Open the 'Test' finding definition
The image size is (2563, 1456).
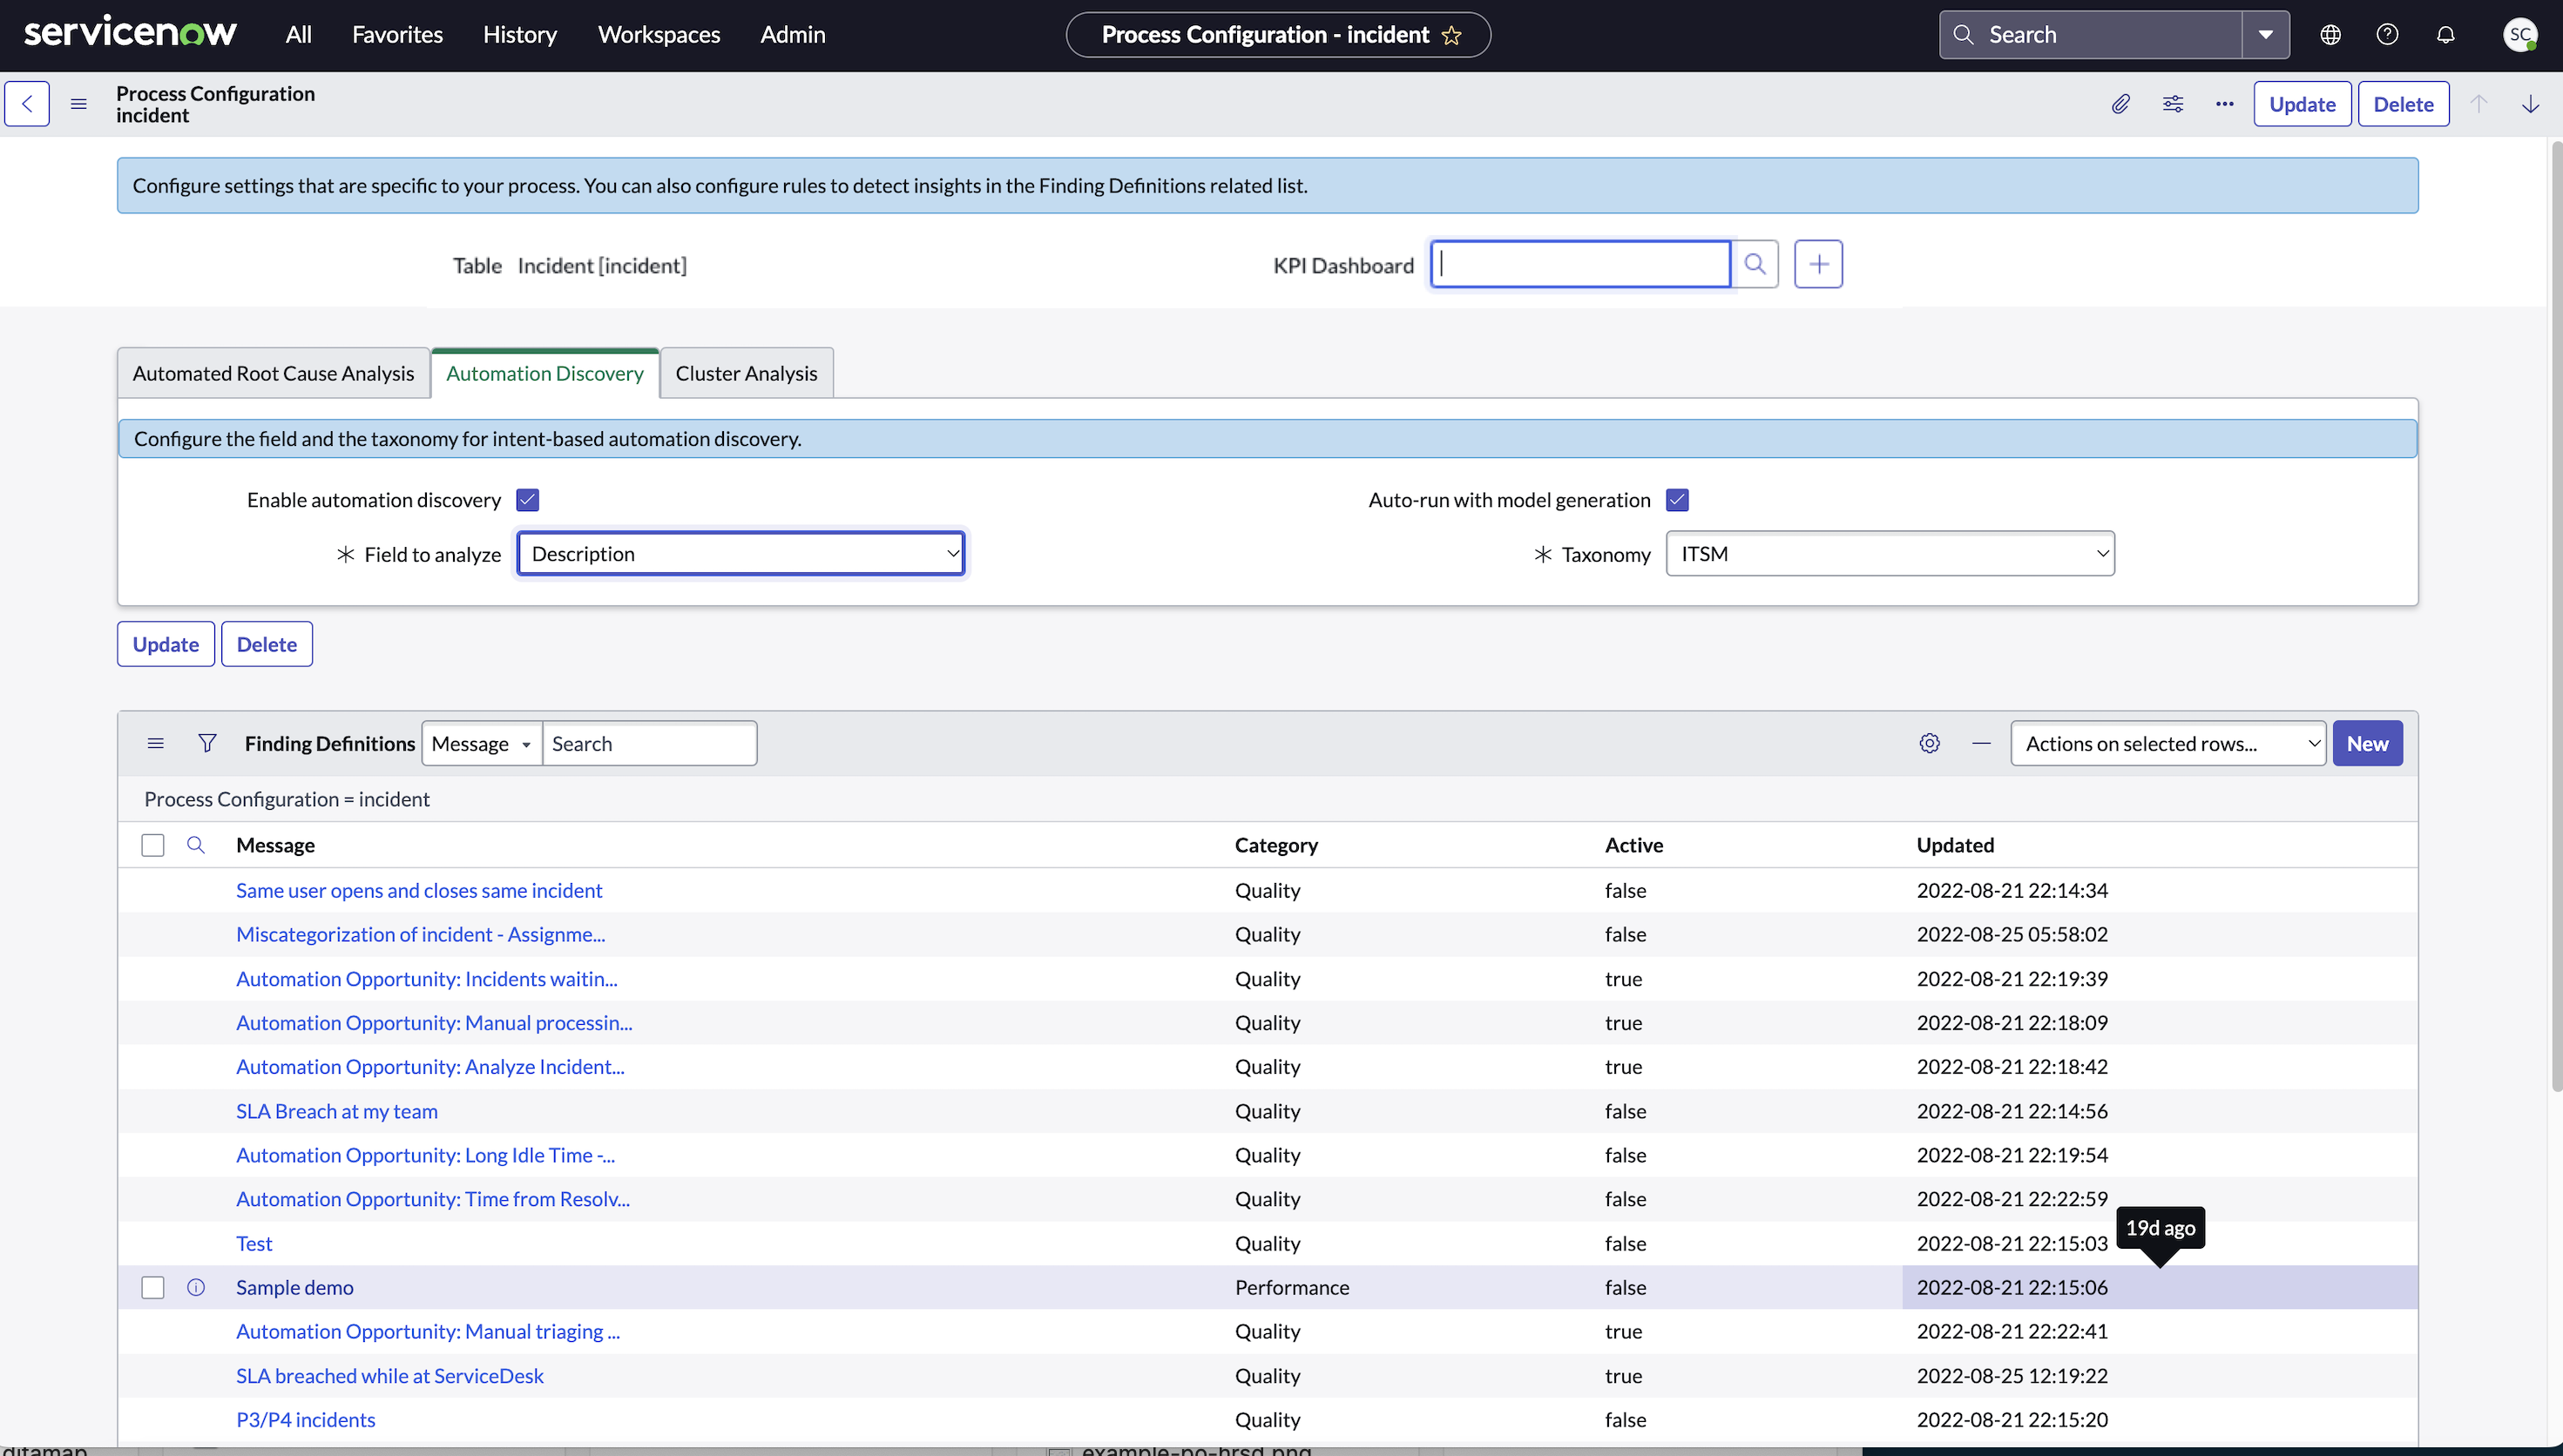click(254, 1243)
